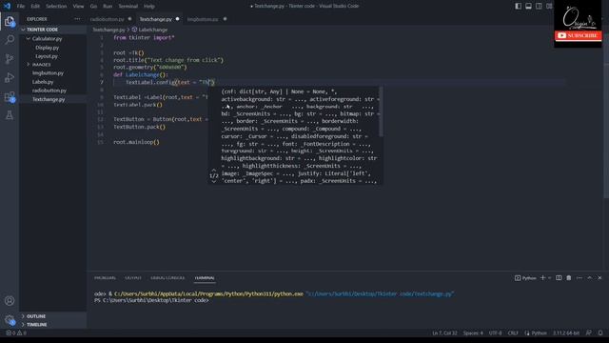This screenshot has width=609, height=343.
Task: Open the Manage gear icon
Action: coord(10,320)
